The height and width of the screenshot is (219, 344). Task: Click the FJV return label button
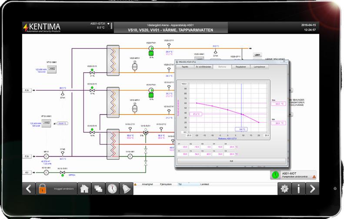[x=27, y=156]
